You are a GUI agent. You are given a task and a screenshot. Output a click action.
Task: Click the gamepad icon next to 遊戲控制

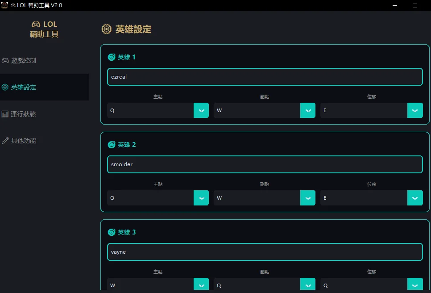point(5,61)
